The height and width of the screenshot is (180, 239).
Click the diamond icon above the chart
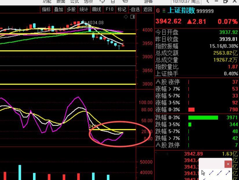(126, 17)
